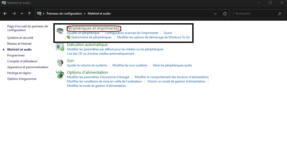Refresh the address bar view
The width and height of the screenshot is (287, 160).
click(x=225, y=14)
